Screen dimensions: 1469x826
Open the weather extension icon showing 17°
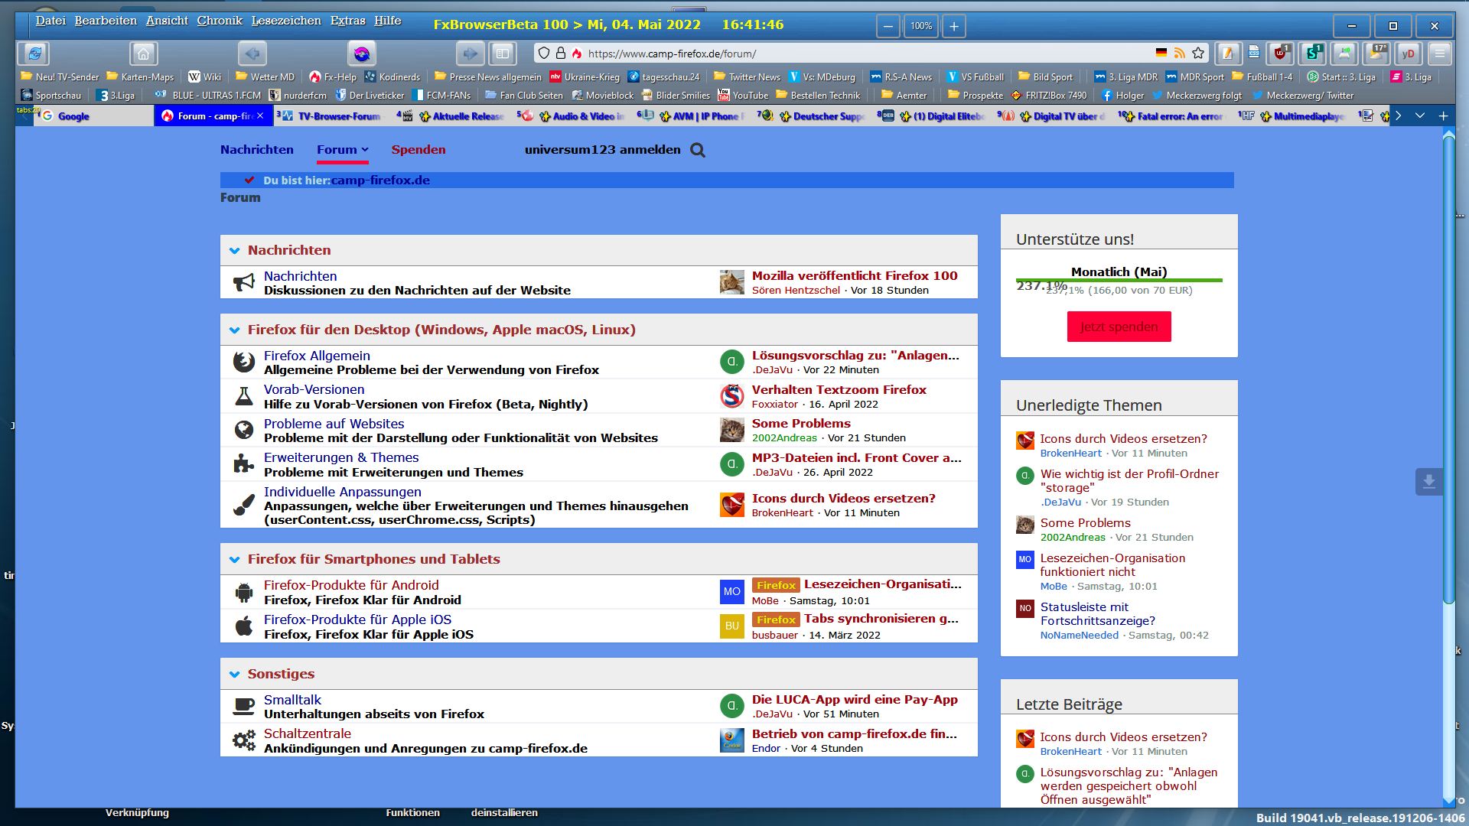point(1378,54)
